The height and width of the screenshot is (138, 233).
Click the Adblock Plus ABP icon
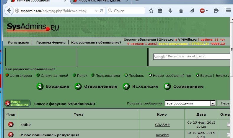(202, 11)
